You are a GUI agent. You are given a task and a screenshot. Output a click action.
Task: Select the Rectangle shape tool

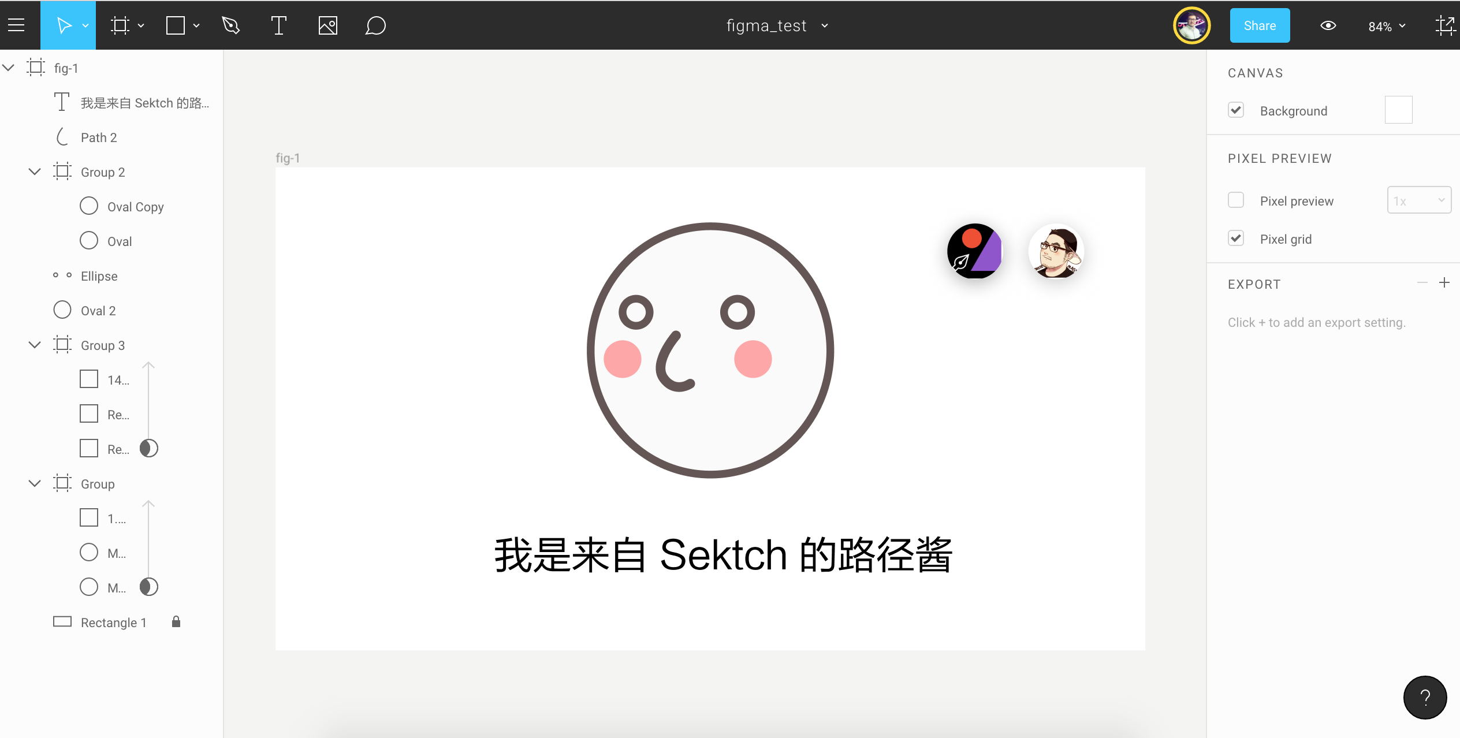176,25
